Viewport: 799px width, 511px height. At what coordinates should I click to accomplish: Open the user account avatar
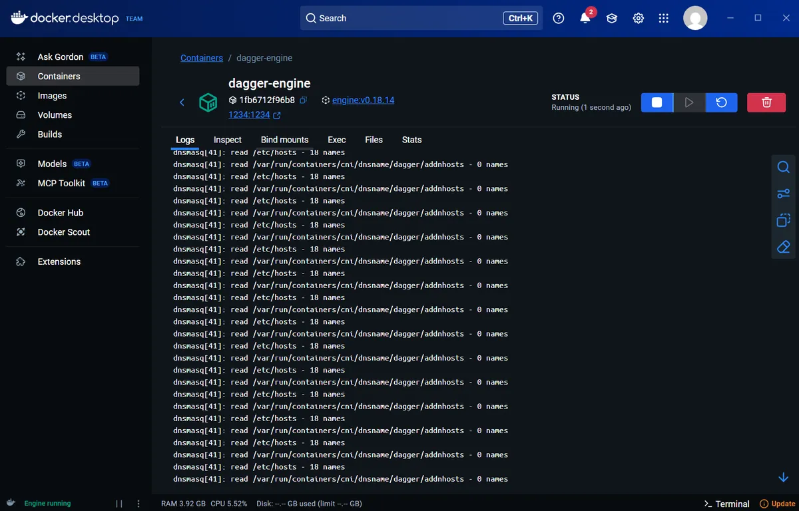pyautogui.click(x=695, y=18)
